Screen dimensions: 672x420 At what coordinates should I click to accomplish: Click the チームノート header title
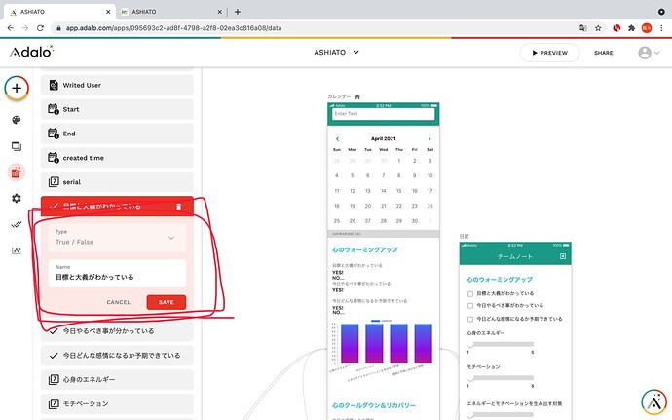point(515,256)
